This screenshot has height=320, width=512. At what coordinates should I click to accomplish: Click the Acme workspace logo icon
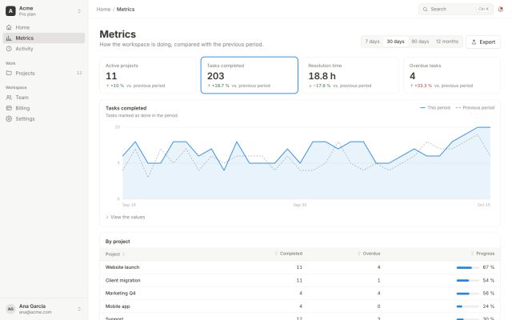10,10
